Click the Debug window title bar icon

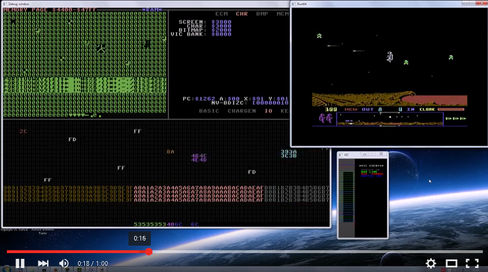click(5, 4)
